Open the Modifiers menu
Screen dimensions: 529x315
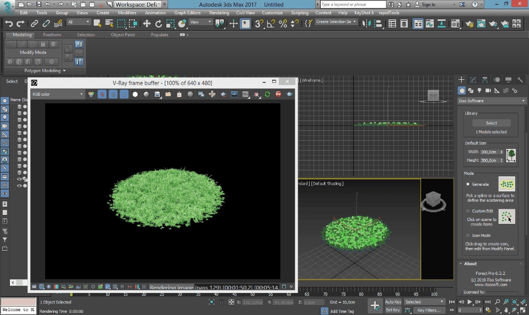pyautogui.click(x=127, y=13)
